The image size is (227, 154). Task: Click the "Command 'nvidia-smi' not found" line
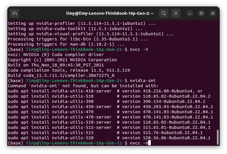[x=83, y=86]
